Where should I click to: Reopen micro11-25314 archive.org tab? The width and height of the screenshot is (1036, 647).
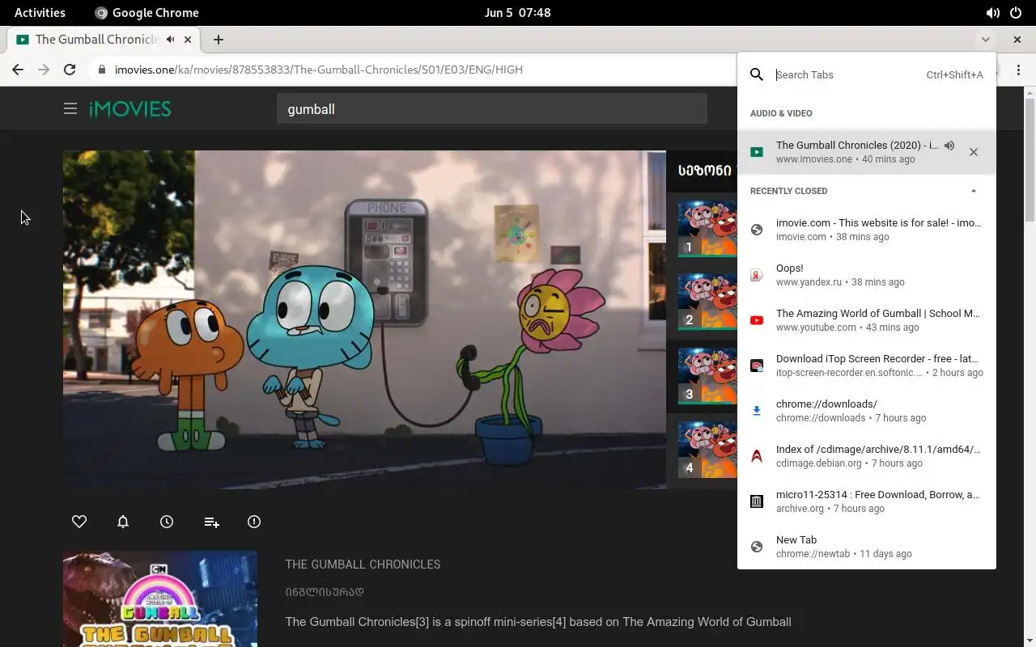coord(867,501)
